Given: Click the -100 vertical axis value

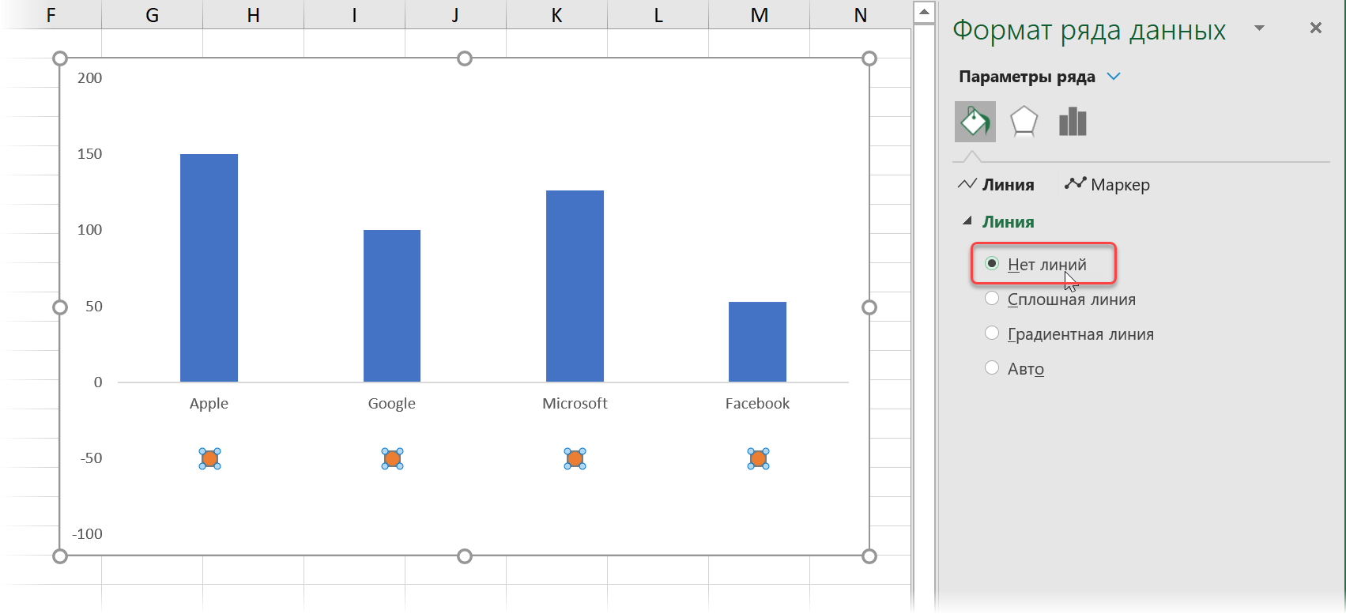Looking at the screenshot, I should [x=87, y=534].
